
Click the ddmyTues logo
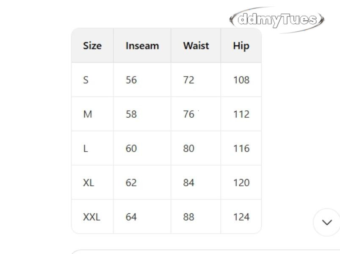point(274,18)
